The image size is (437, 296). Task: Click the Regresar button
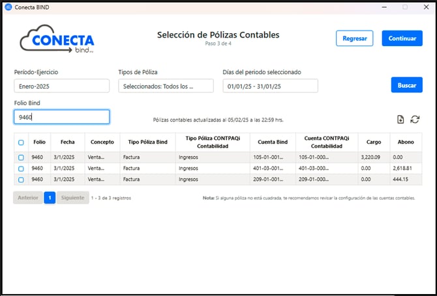[x=354, y=38]
